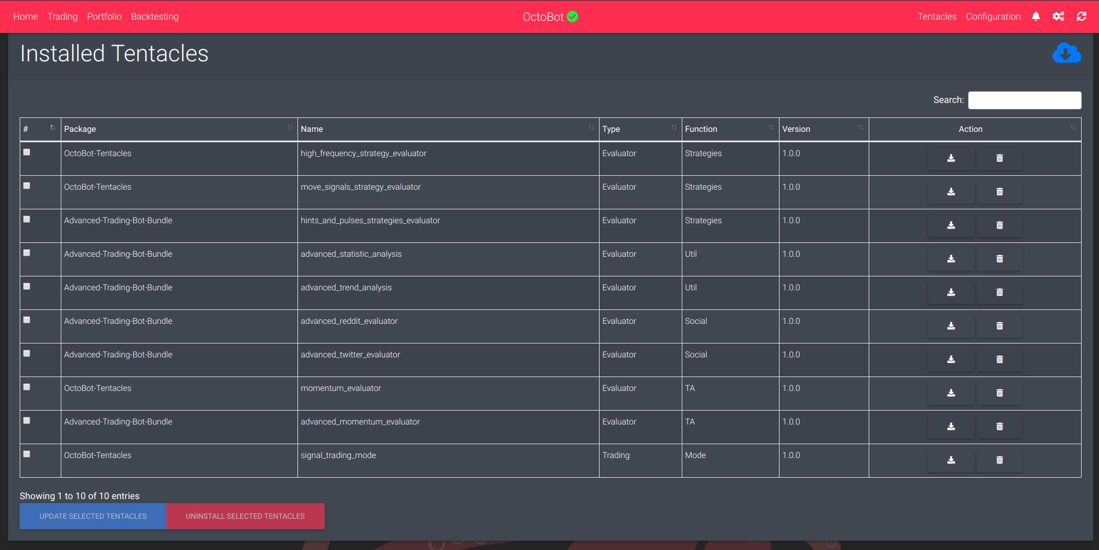
Task: Check the advanced_trend_analysis row checkbox
Action: [27, 286]
